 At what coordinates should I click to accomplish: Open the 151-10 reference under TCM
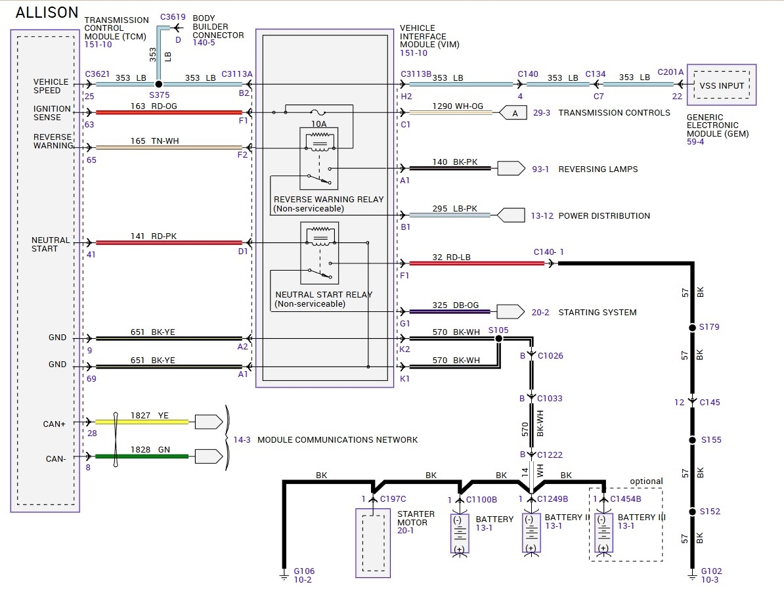click(98, 45)
